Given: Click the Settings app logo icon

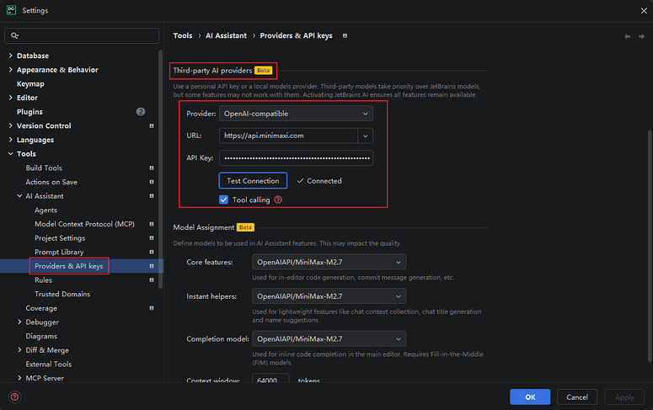Looking at the screenshot, I should (11, 10).
